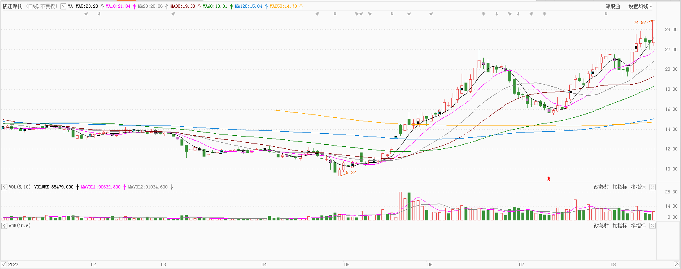This screenshot has width=681, height=269.
Task: Select the MA60:18.31 moving average label
Action: tap(215, 6)
